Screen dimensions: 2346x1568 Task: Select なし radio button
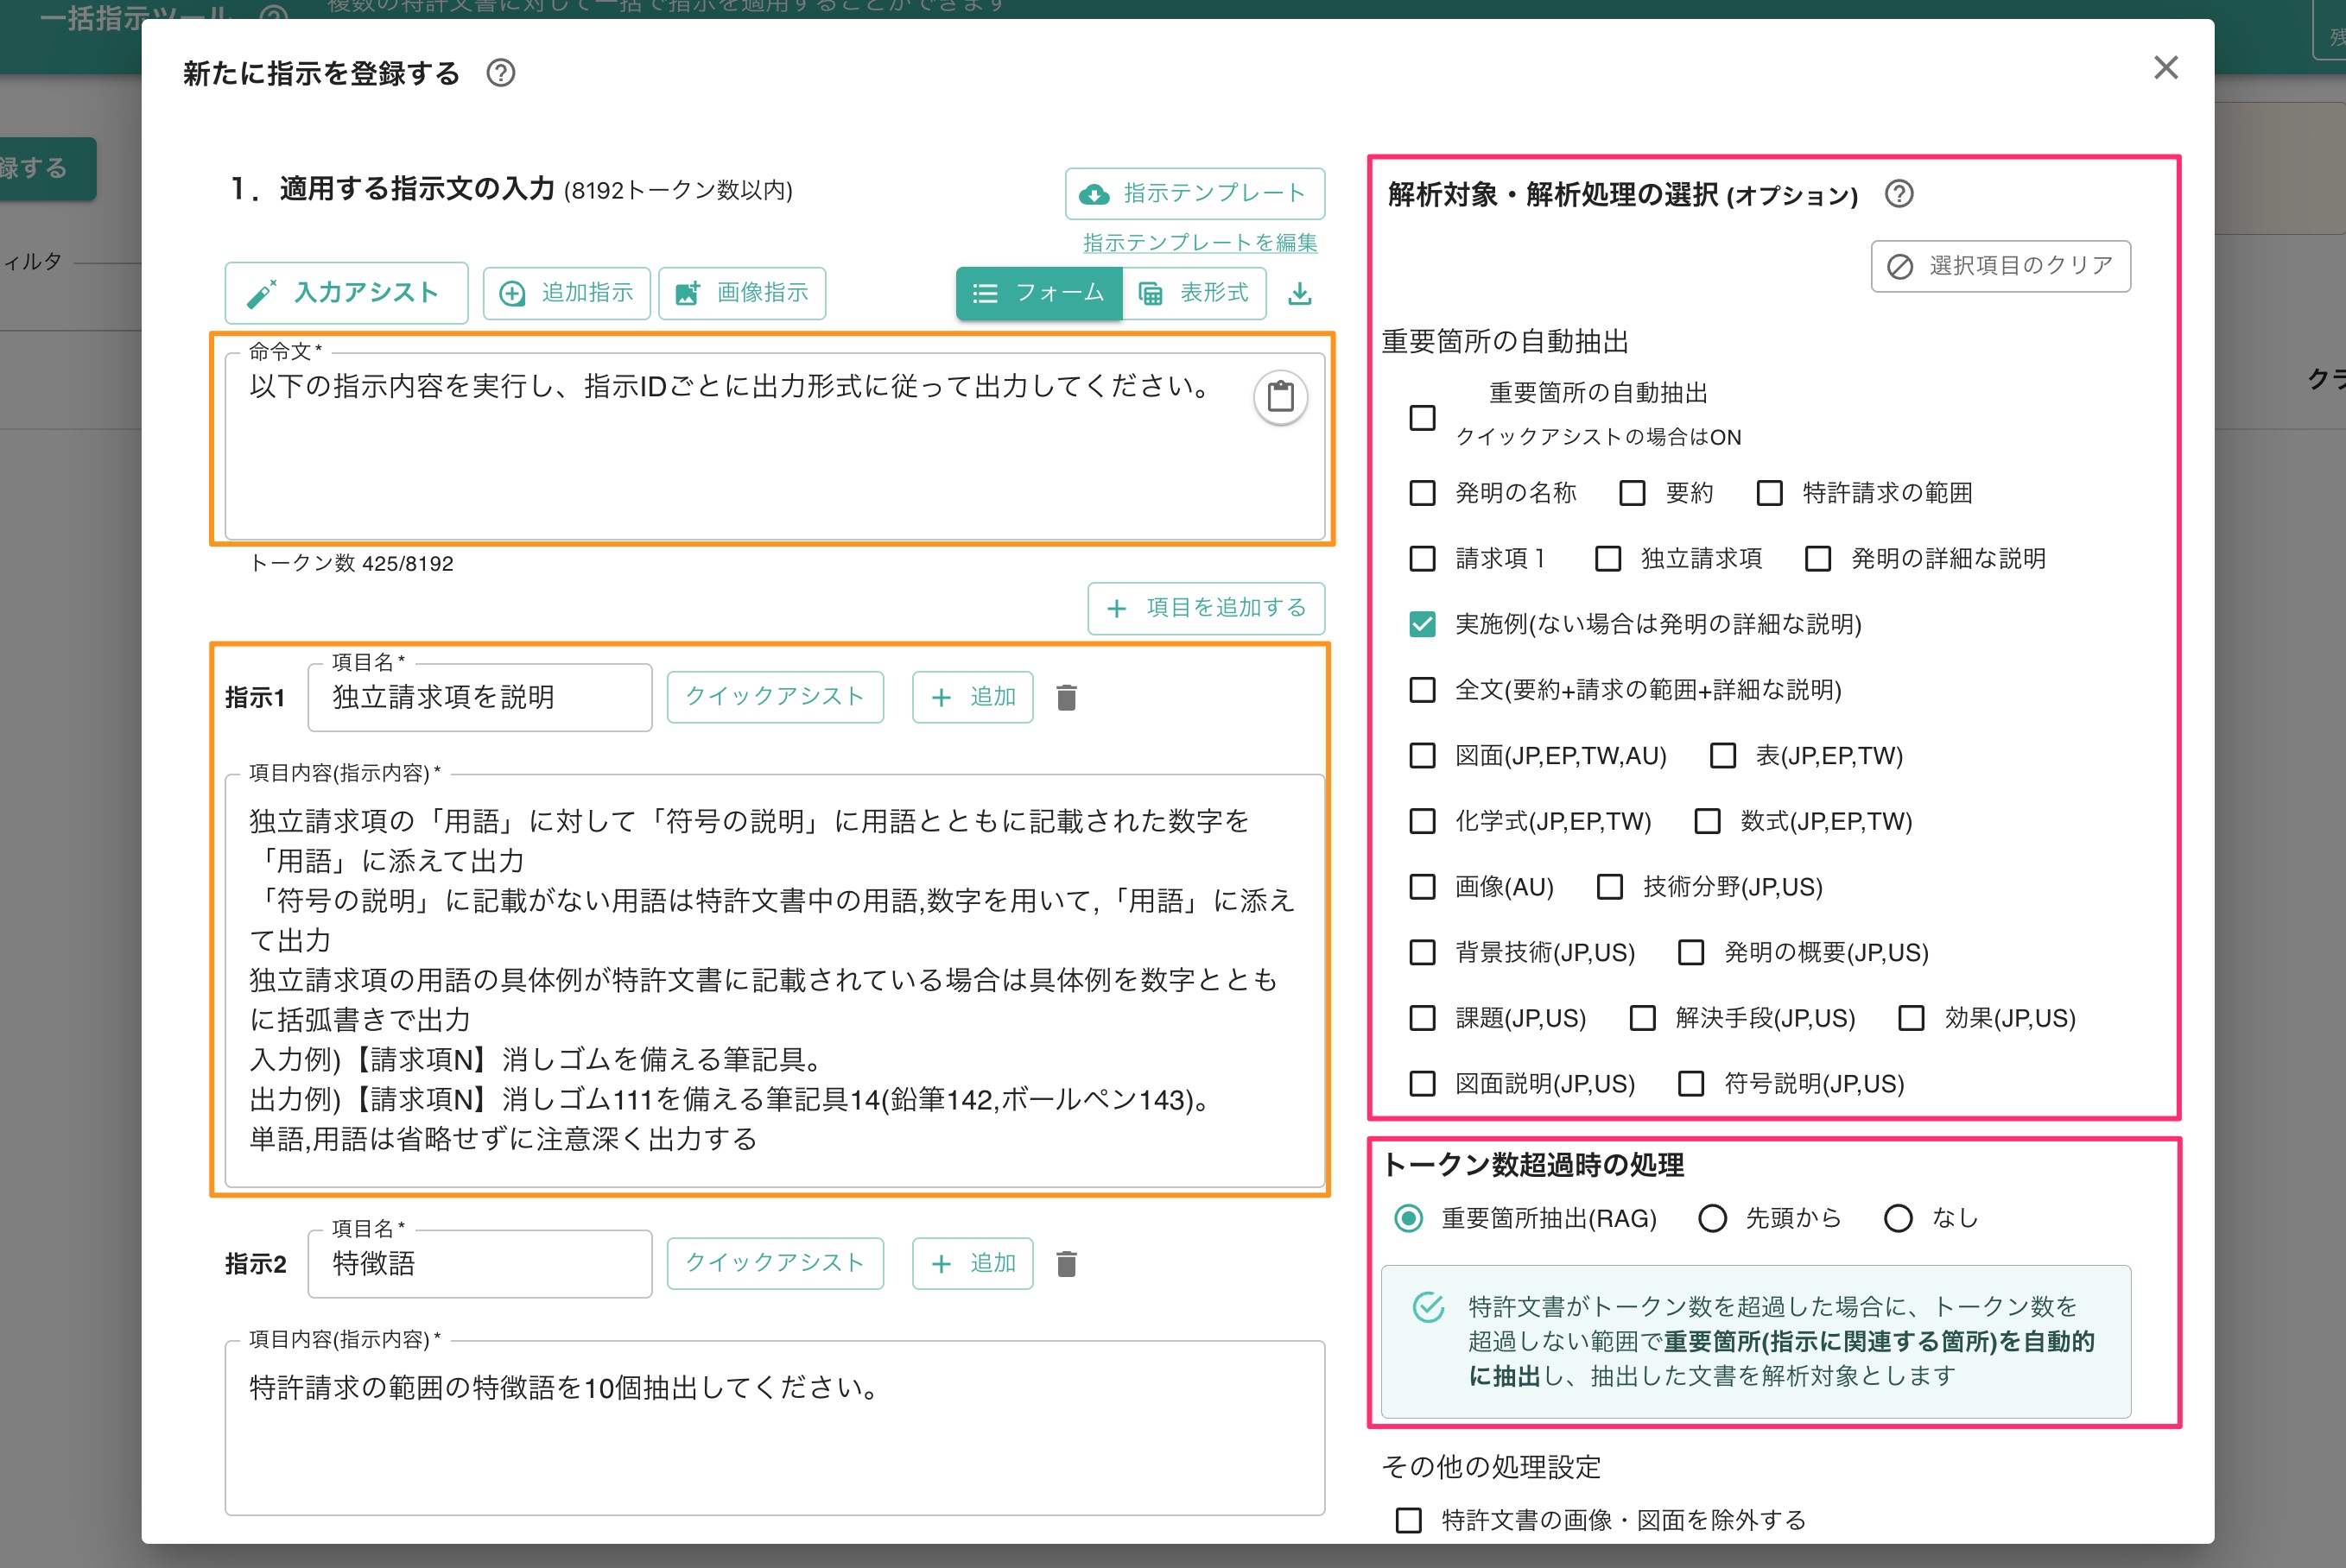[1898, 1219]
